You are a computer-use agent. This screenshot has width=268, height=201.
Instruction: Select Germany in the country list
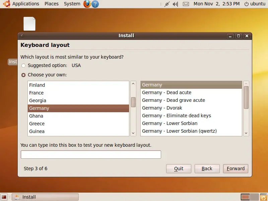pos(78,108)
